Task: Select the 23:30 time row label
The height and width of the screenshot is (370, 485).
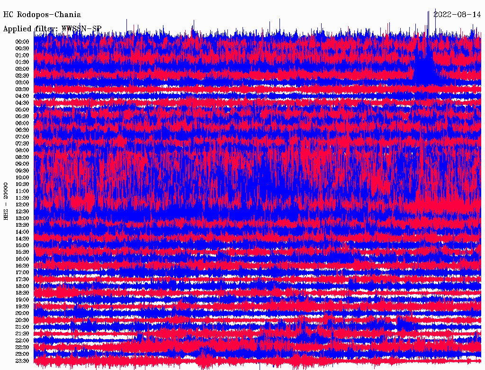Action: (22, 361)
